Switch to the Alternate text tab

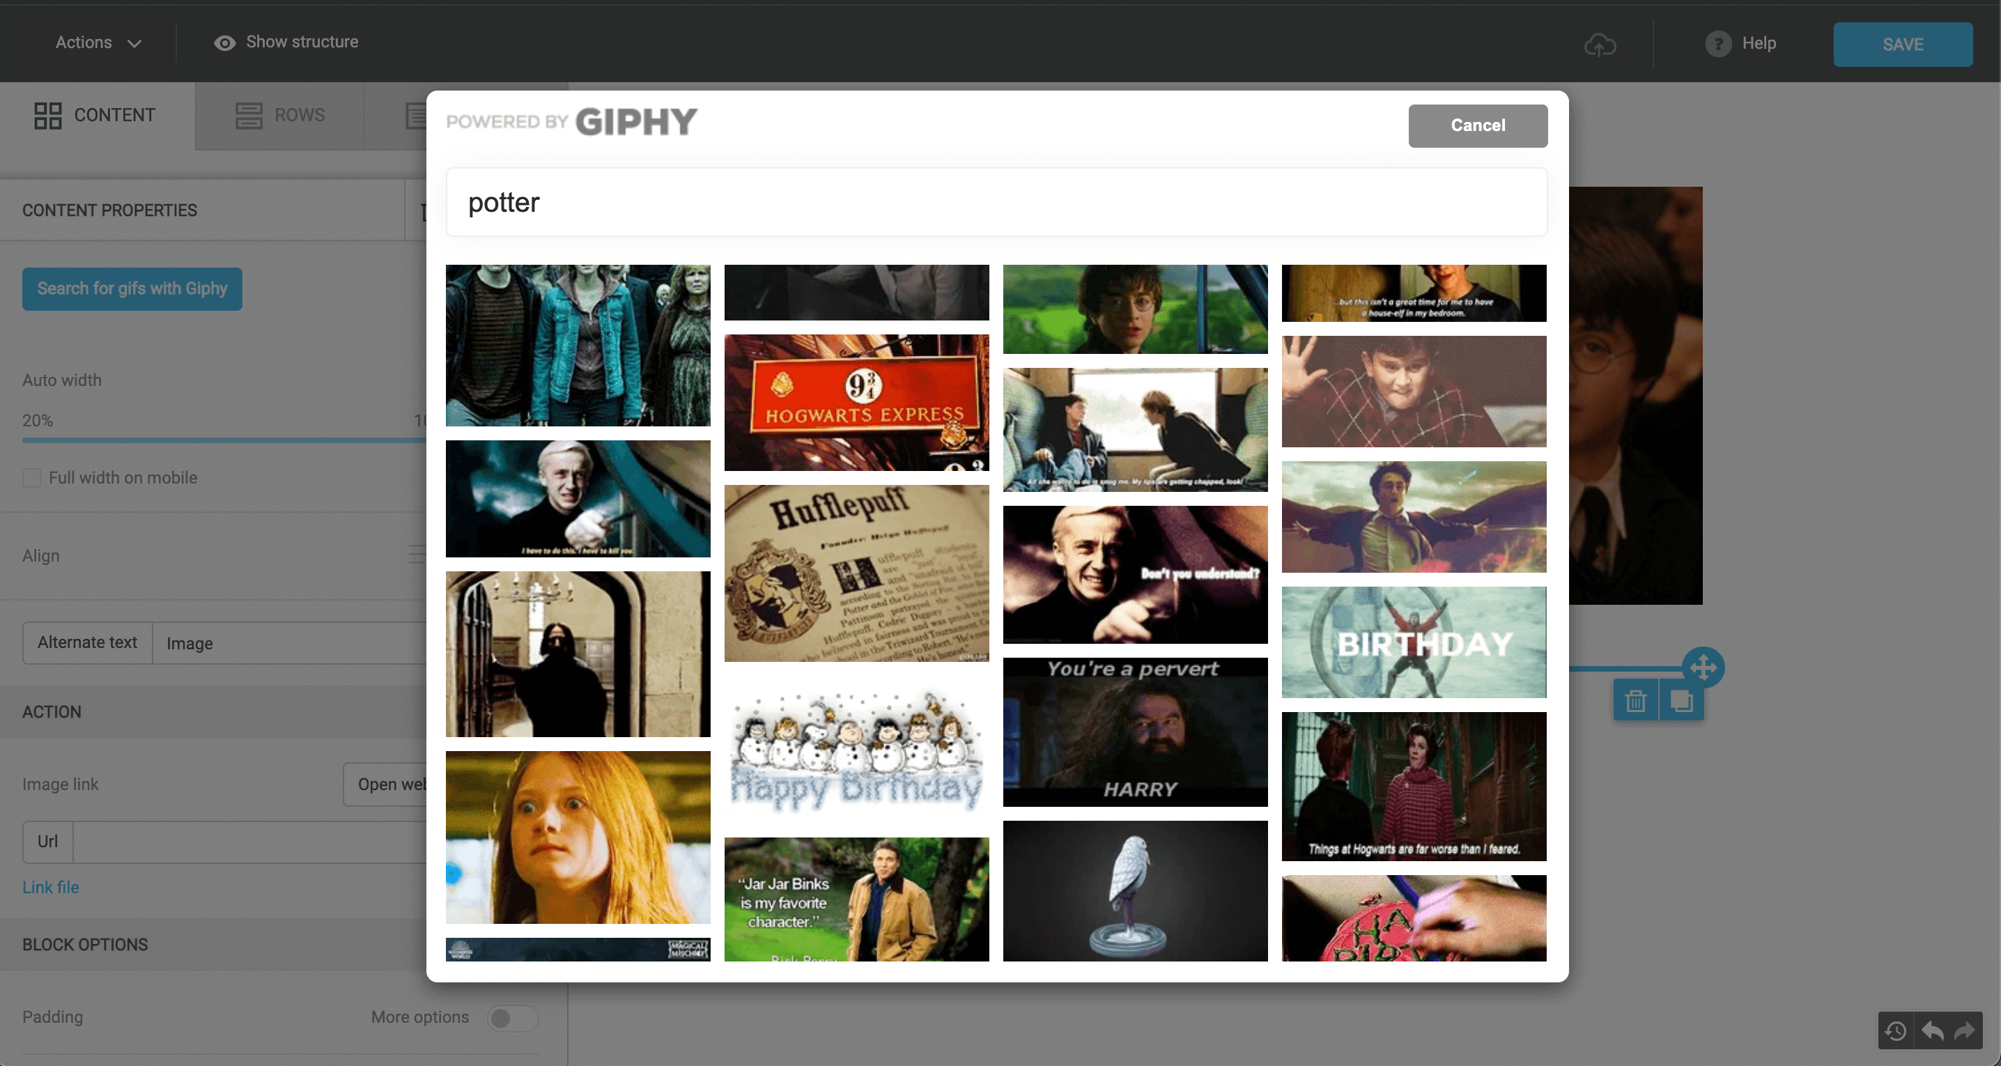click(87, 642)
